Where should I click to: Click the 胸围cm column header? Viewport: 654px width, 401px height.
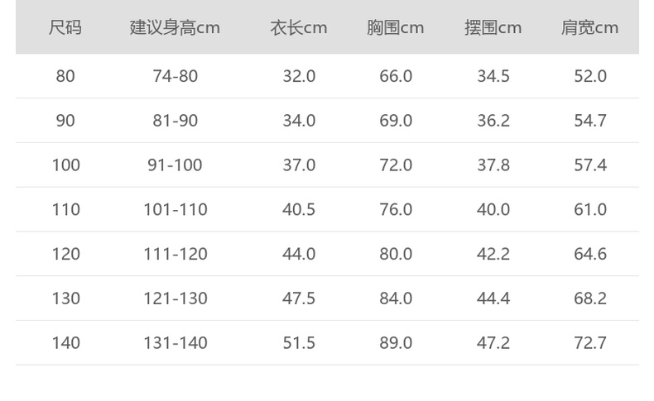click(396, 27)
